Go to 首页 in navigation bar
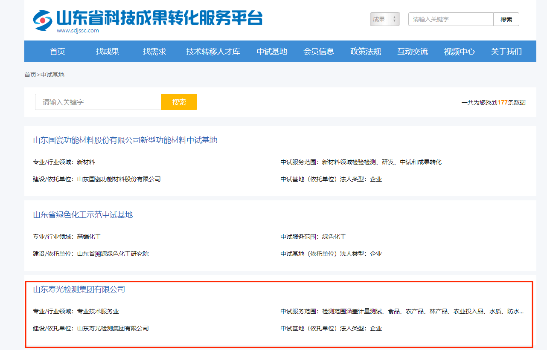The width and height of the screenshot is (547, 350). (57, 52)
